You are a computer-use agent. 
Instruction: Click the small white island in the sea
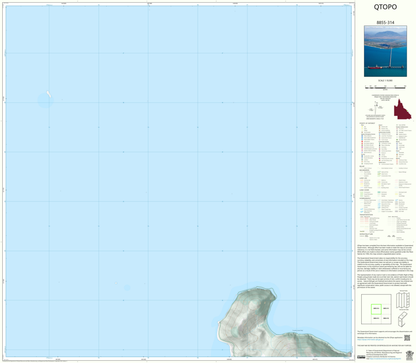[49, 94]
